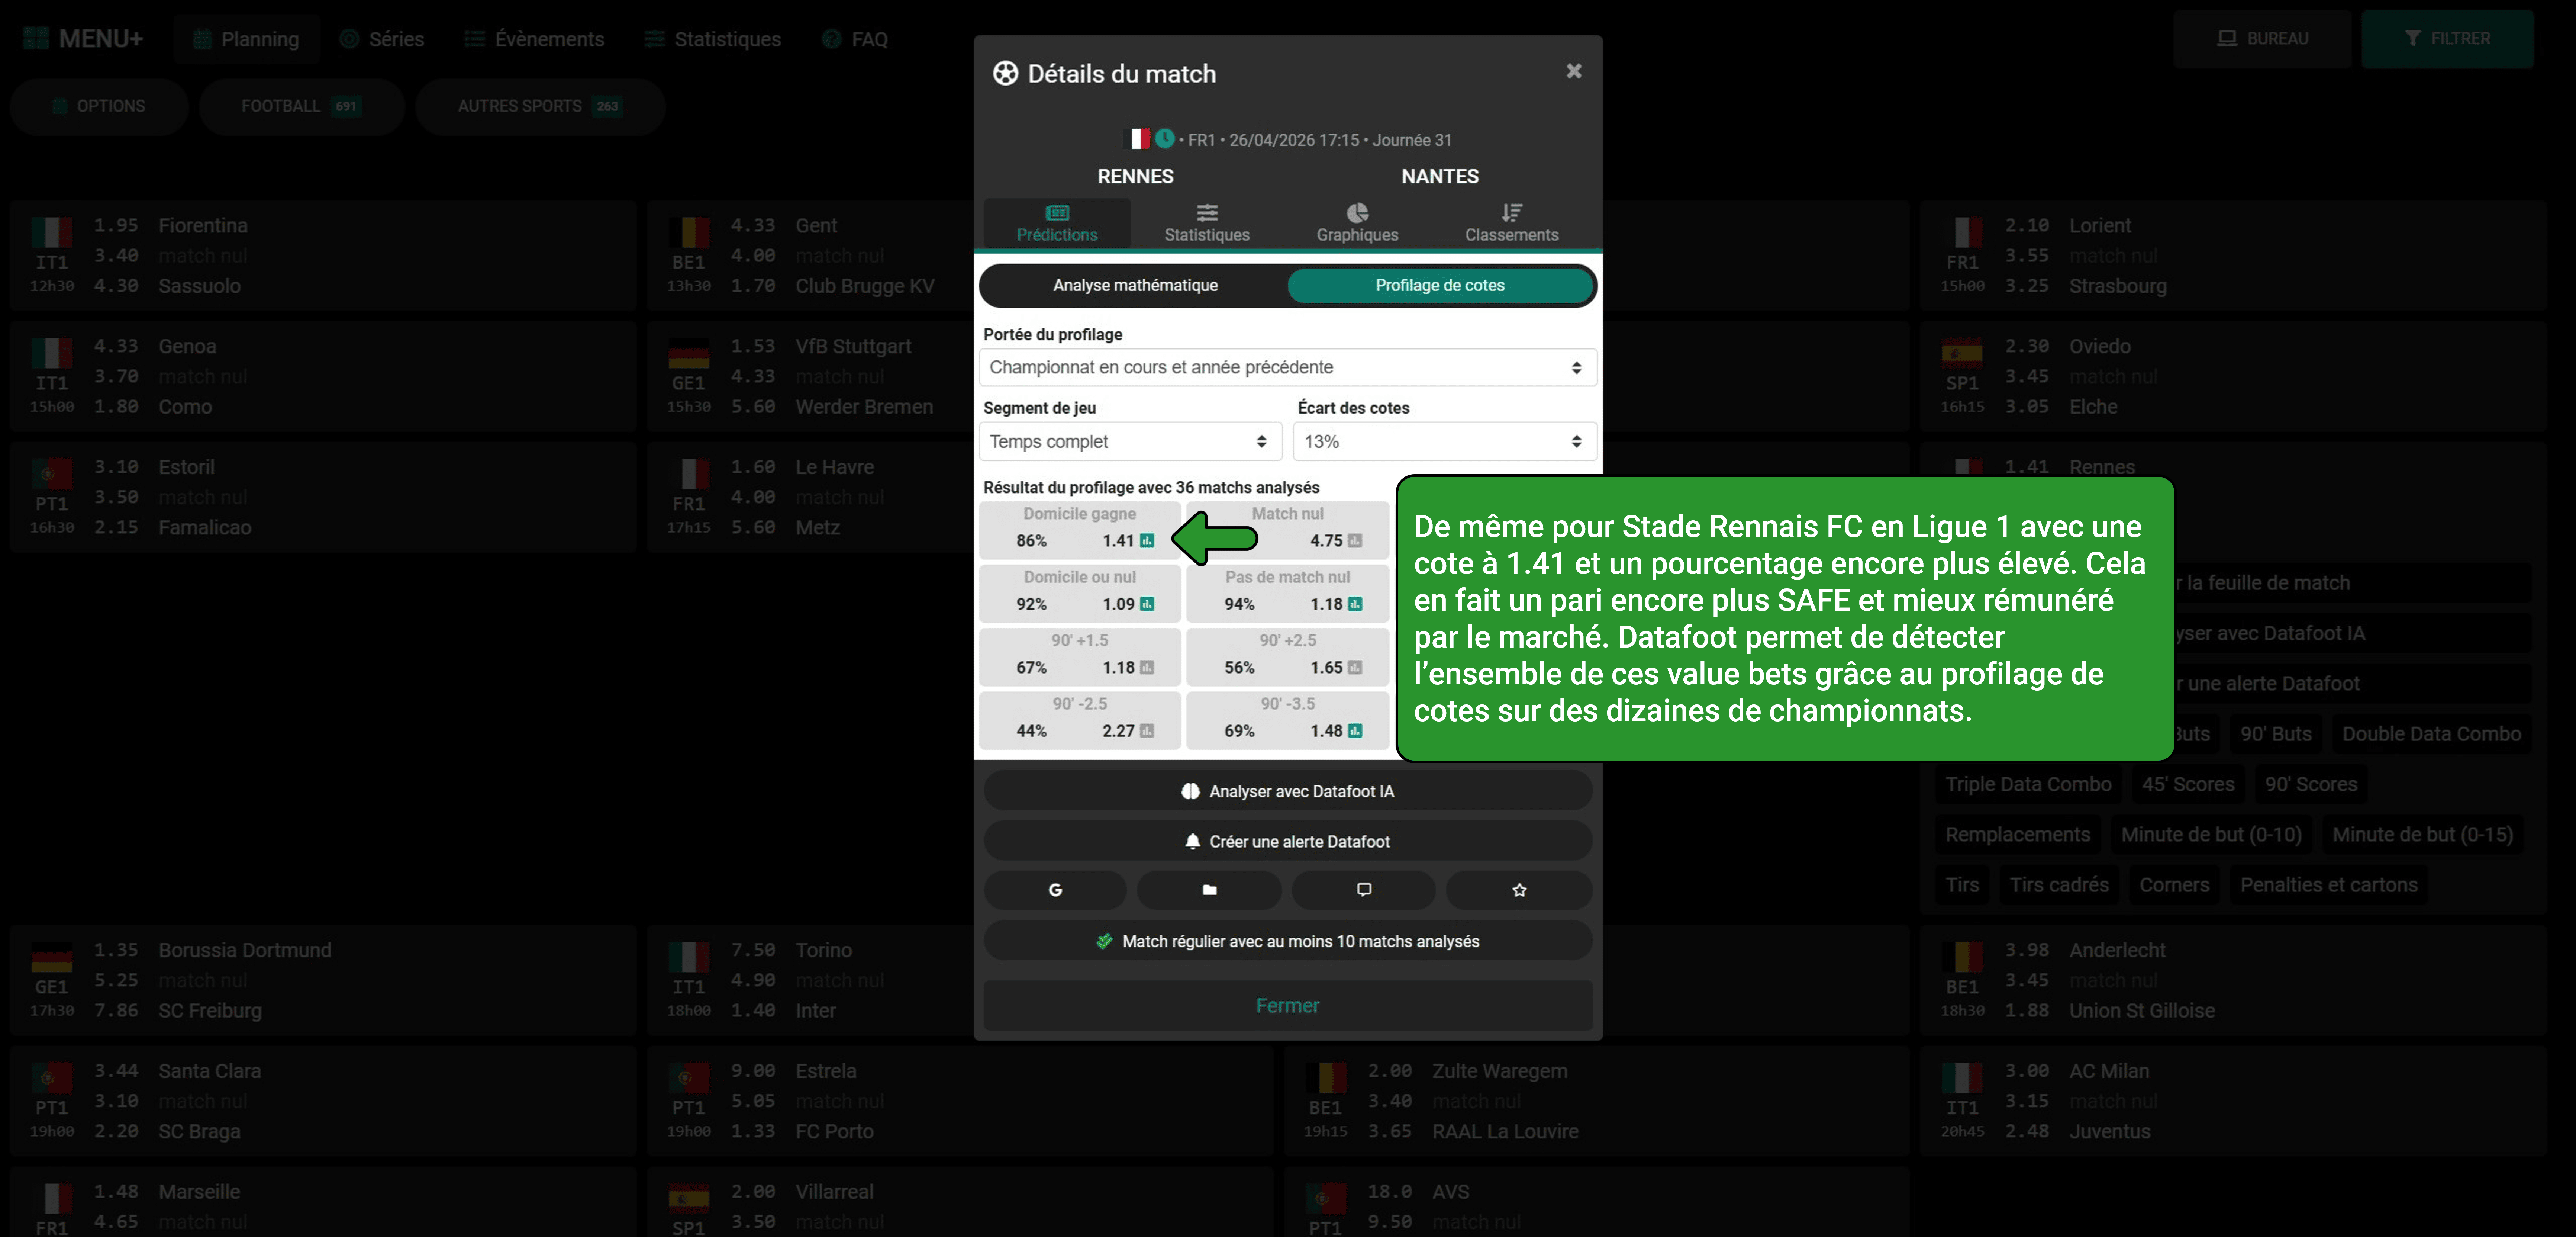
Task: Click the star favorite icon button
Action: tap(1519, 890)
